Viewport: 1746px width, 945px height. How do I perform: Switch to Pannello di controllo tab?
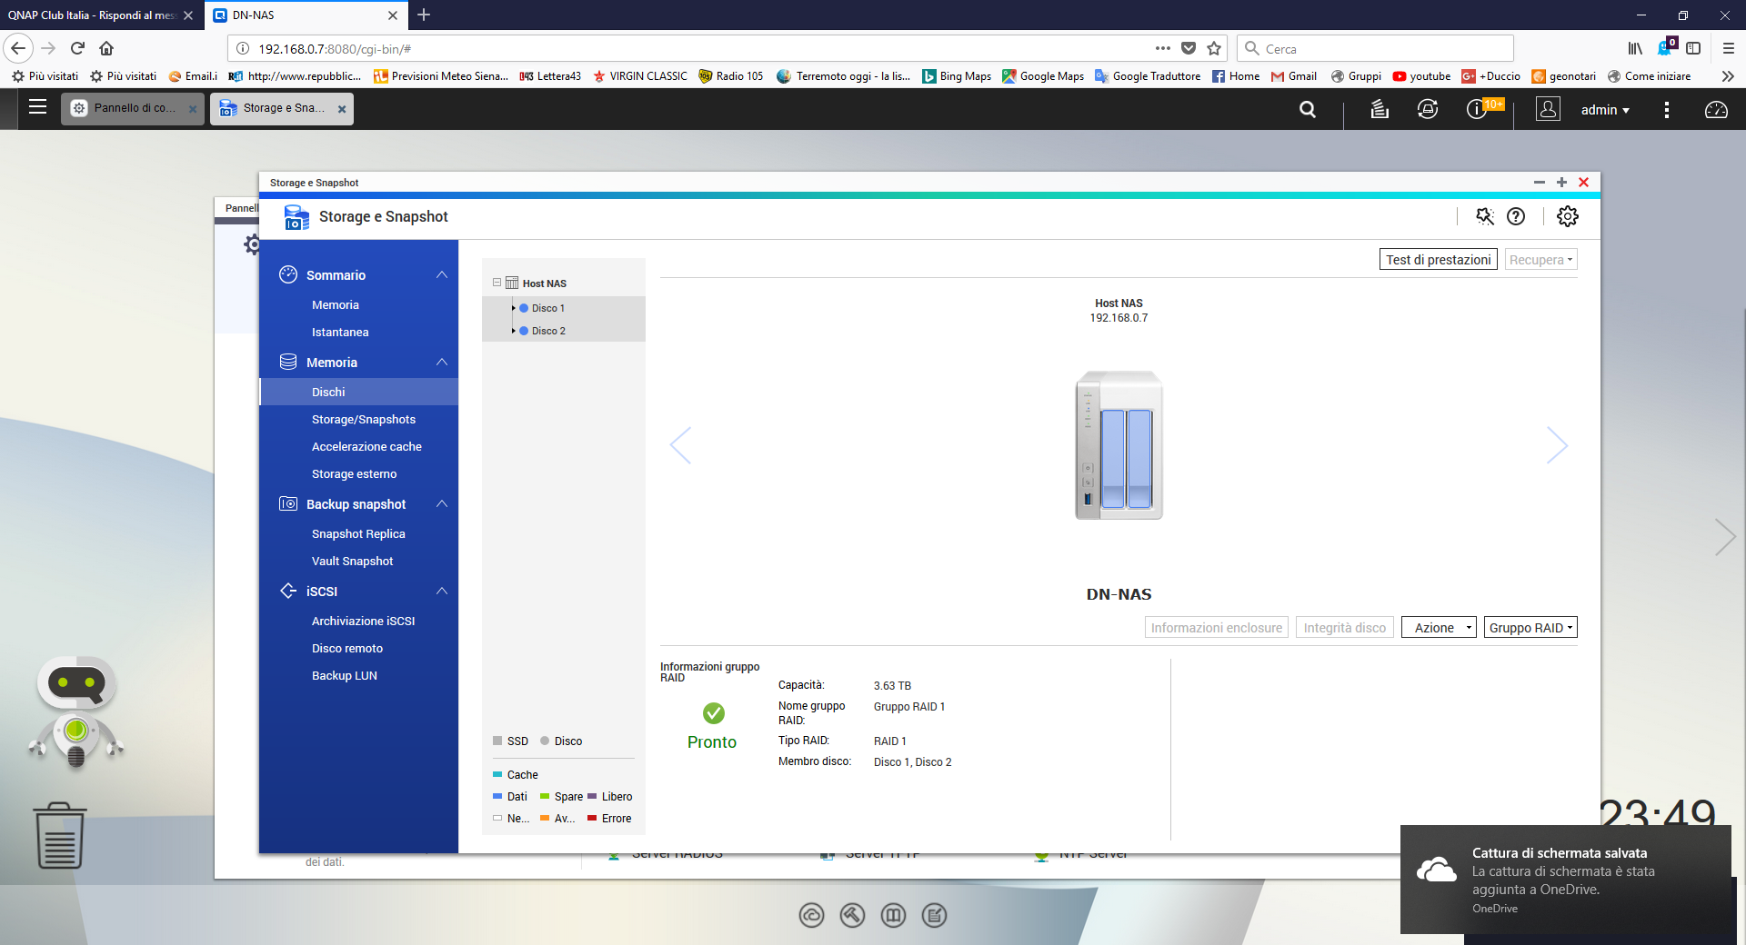(134, 108)
